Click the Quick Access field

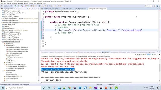pos(148,6)
